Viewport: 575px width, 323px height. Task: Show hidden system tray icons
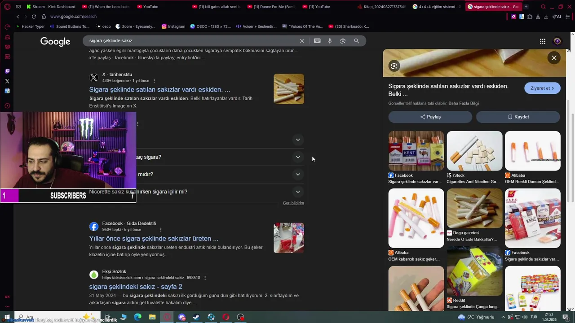[503, 317]
